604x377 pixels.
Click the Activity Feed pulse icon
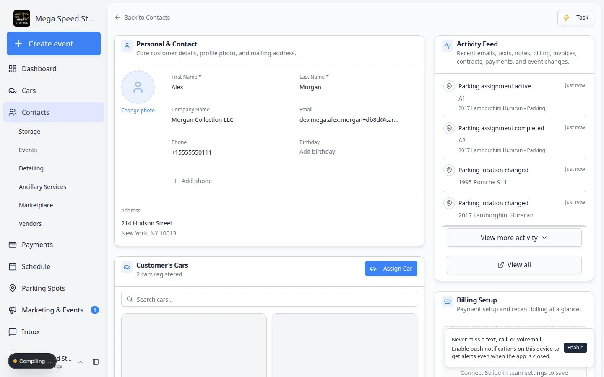[448, 46]
